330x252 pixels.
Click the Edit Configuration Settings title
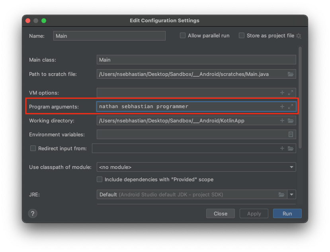click(164, 21)
